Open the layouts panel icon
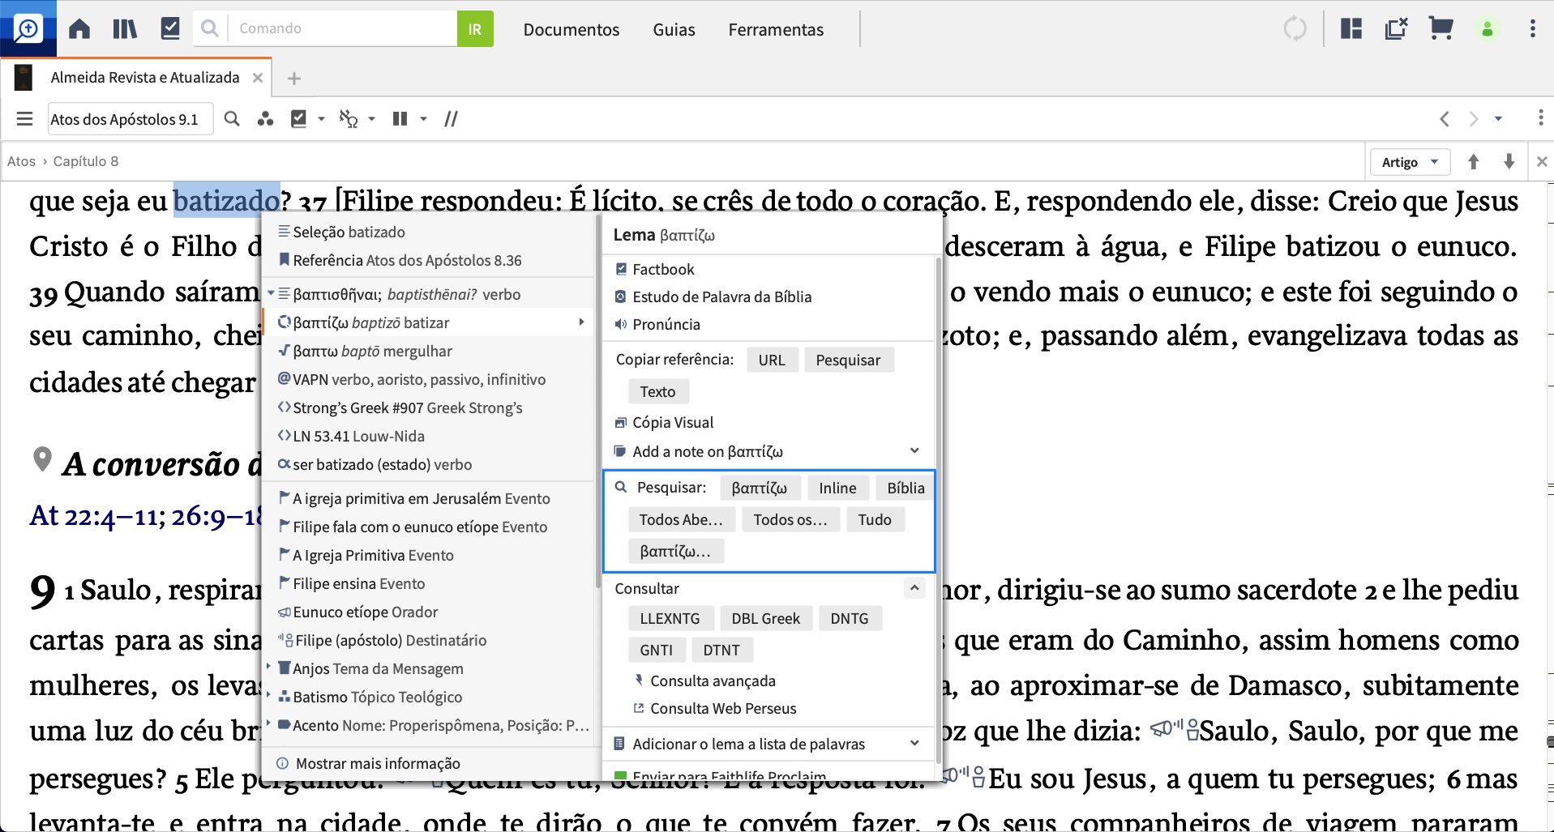Viewport: 1554px width, 832px height. [1351, 29]
